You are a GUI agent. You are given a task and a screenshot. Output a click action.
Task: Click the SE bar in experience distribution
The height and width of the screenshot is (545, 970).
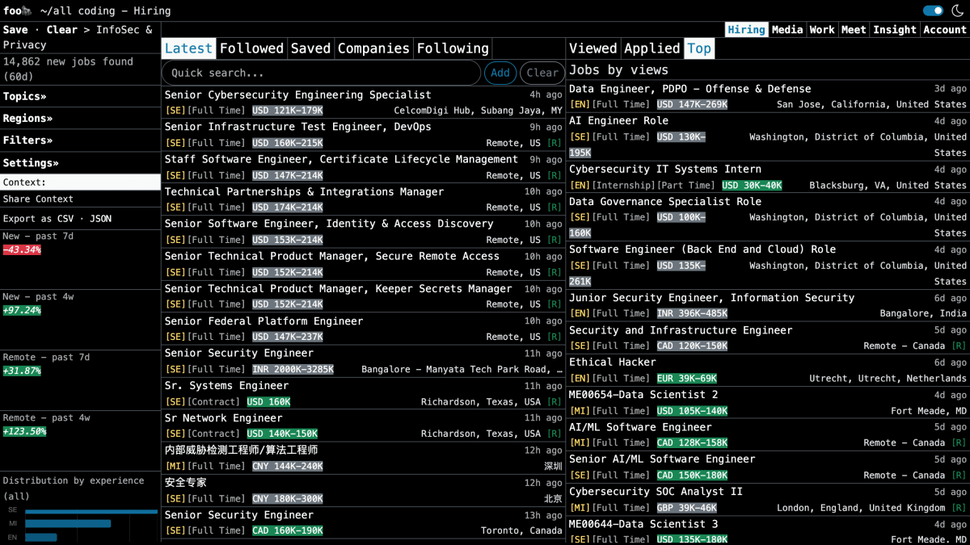(91, 511)
